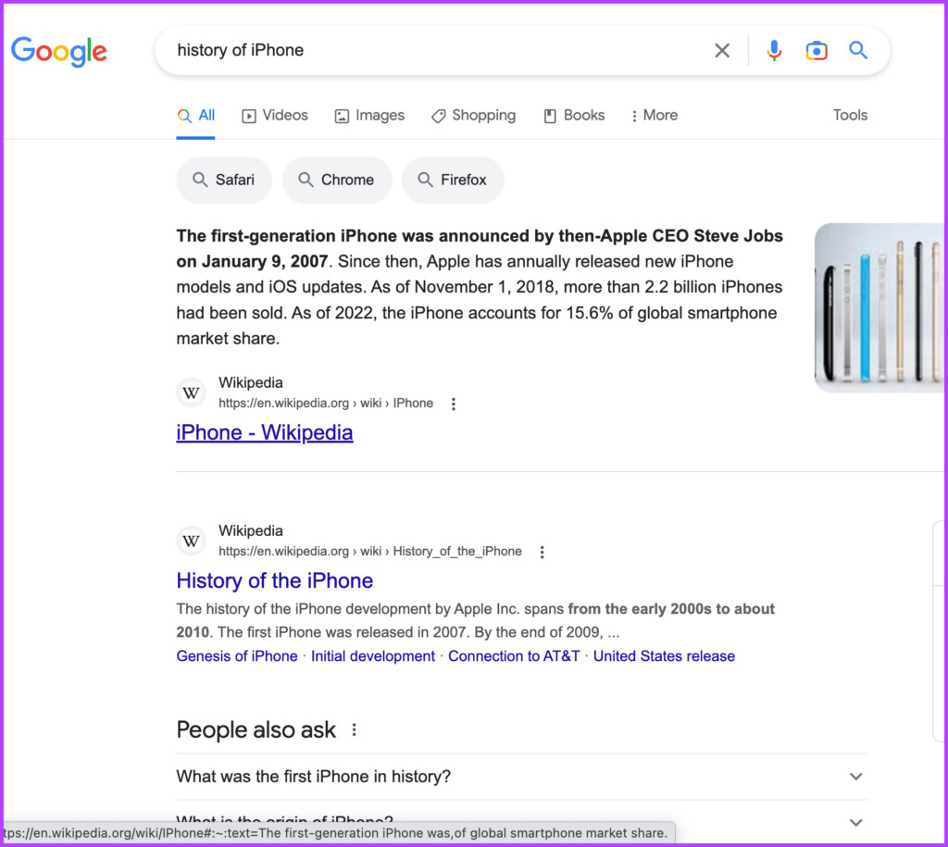Open Google Lens camera search
948x847 pixels.
pos(817,50)
